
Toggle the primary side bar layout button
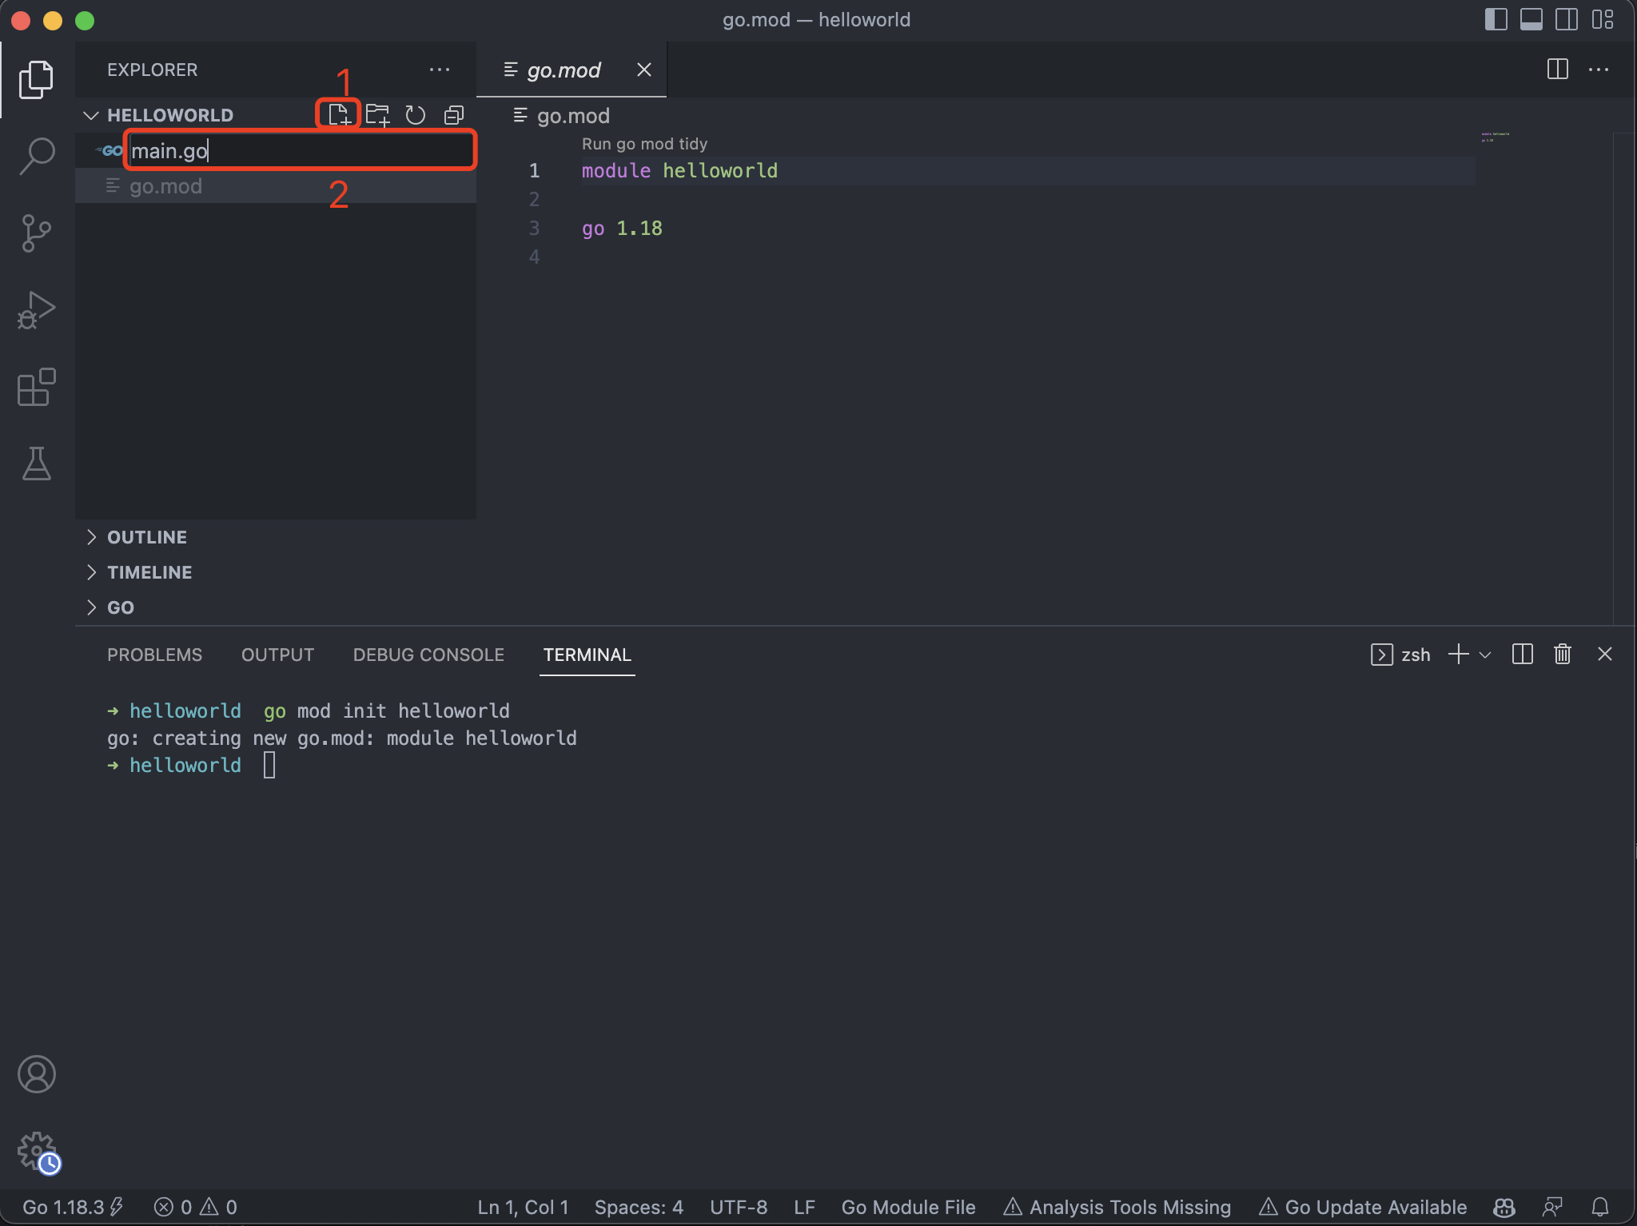click(x=1496, y=20)
